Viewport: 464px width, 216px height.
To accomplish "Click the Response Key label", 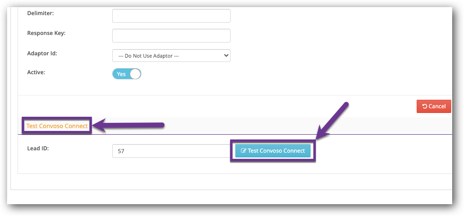I will 46,33.
